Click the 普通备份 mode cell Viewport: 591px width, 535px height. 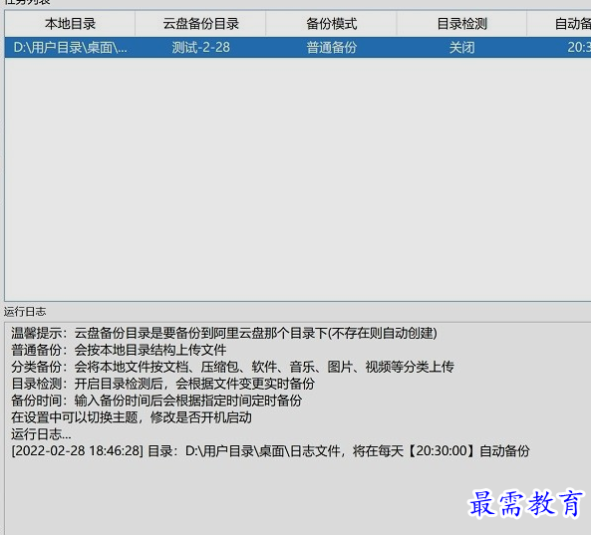[x=331, y=48]
